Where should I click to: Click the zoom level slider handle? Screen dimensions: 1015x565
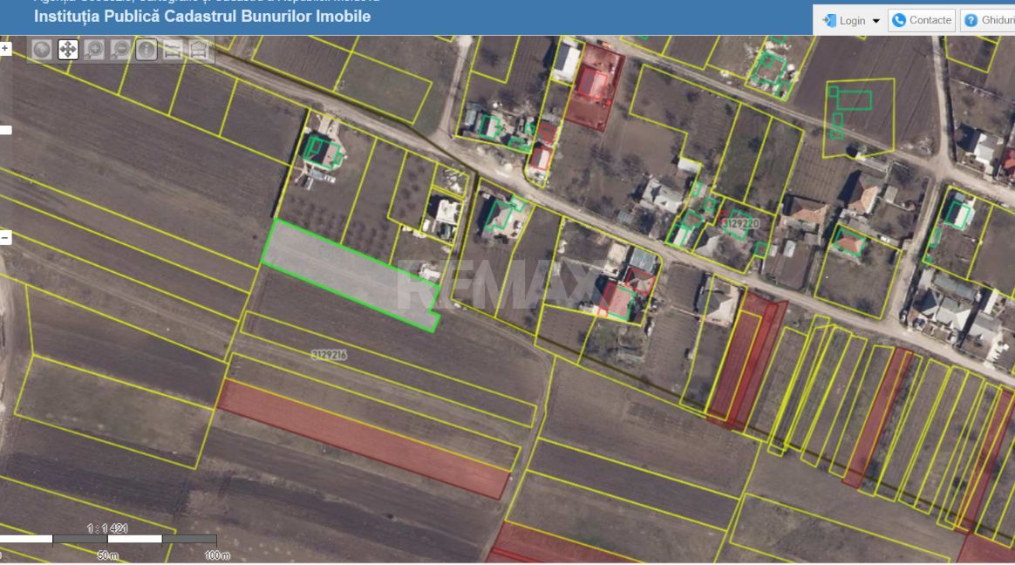[x=6, y=130]
